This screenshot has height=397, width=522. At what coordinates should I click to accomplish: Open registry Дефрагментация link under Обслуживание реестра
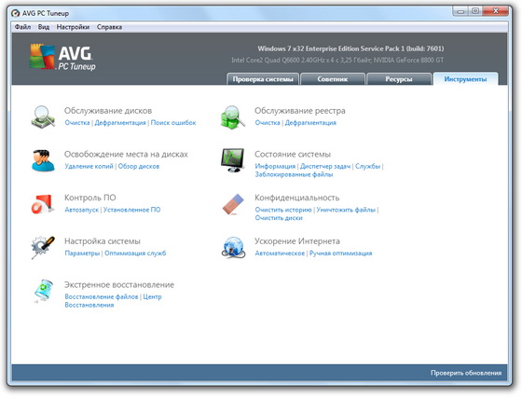tap(310, 122)
